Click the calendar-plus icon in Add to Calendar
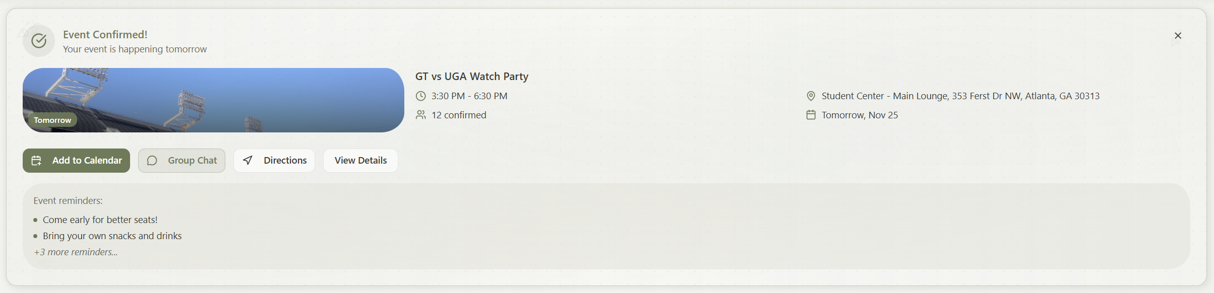The image size is (1214, 293). 36,161
